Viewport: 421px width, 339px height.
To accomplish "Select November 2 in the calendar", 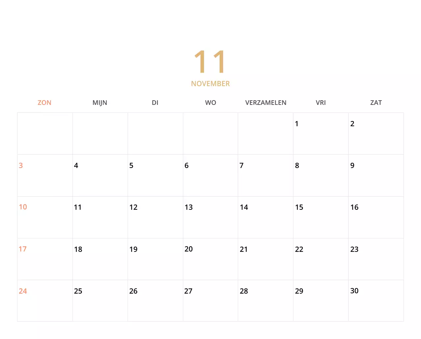I will (352, 124).
